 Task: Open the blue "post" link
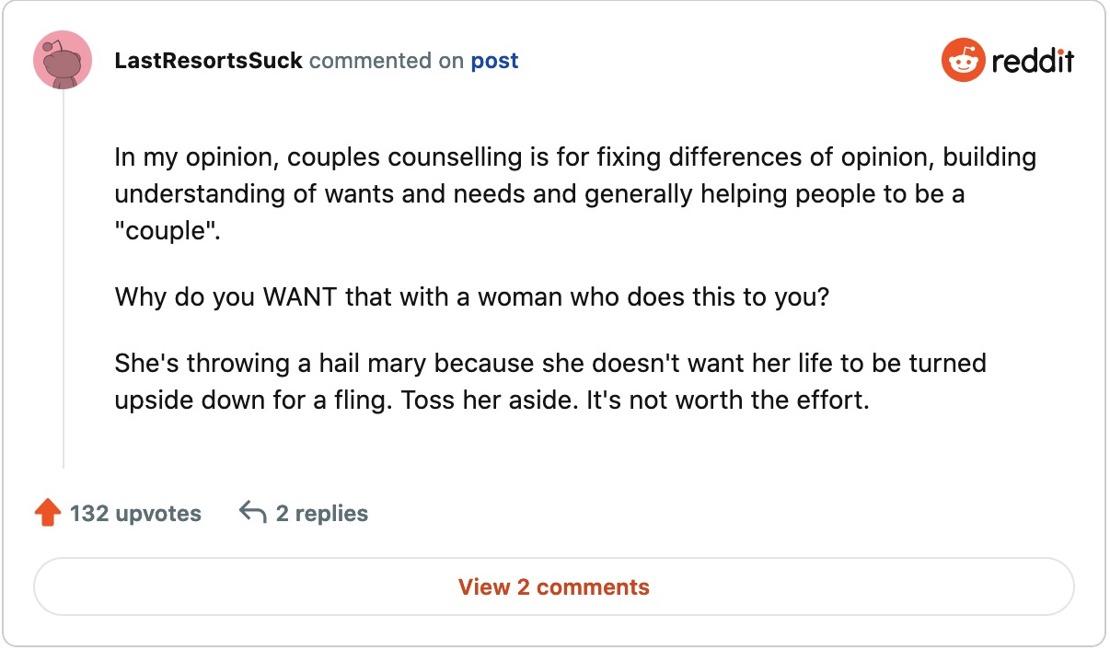click(x=494, y=62)
